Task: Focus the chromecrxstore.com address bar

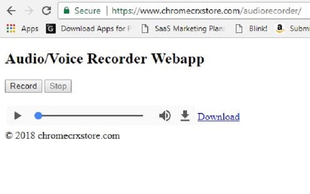Action: 184,11
